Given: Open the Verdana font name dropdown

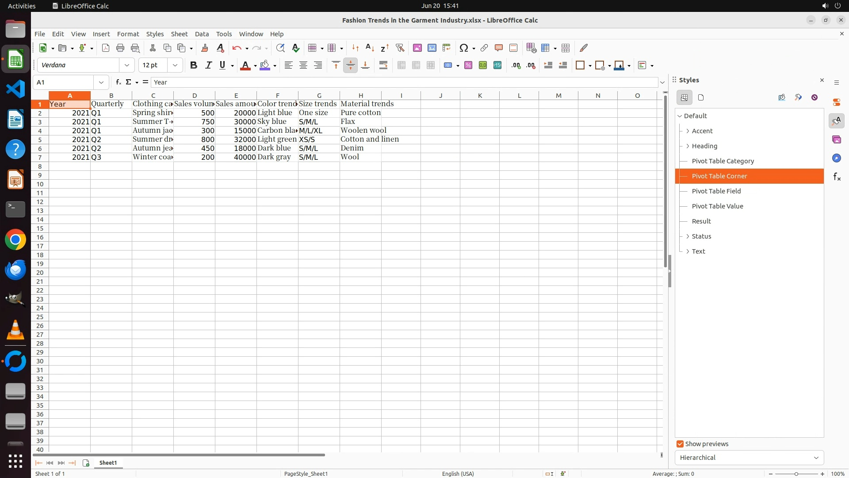Looking at the screenshot, I should (127, 66).
